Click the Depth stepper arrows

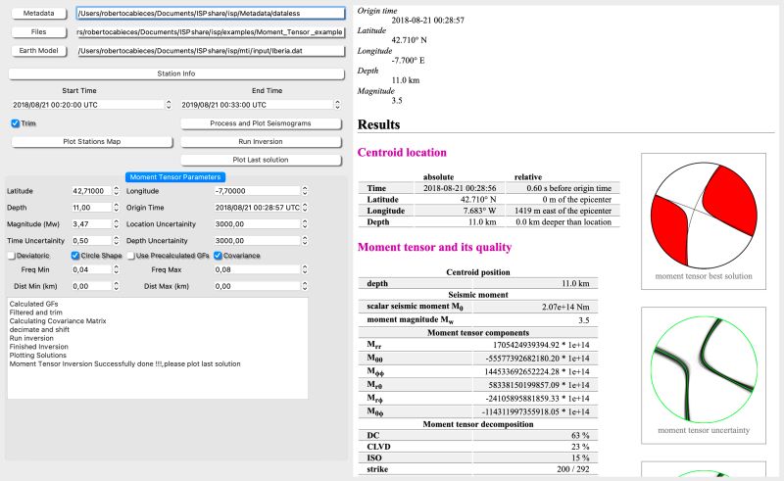tap(116, 207)
